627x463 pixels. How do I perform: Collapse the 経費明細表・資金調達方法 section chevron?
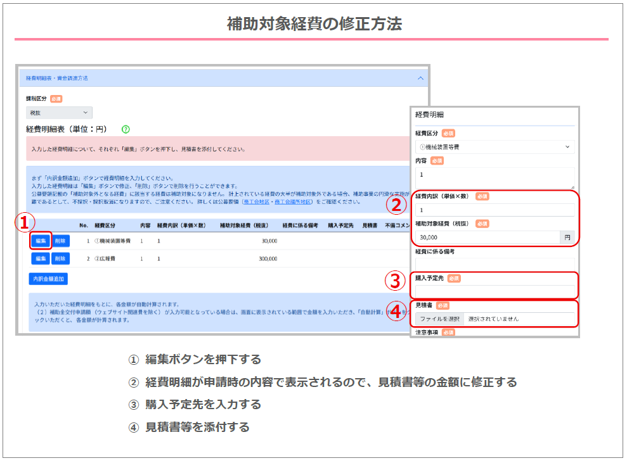[420, 78]
